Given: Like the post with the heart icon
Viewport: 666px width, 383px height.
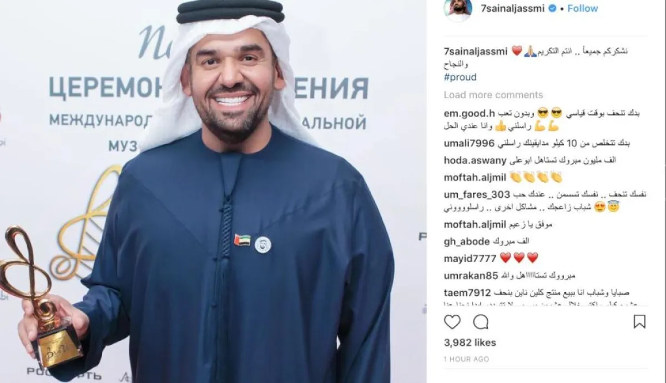Looking at the screenshot, I should pos(452,322).
